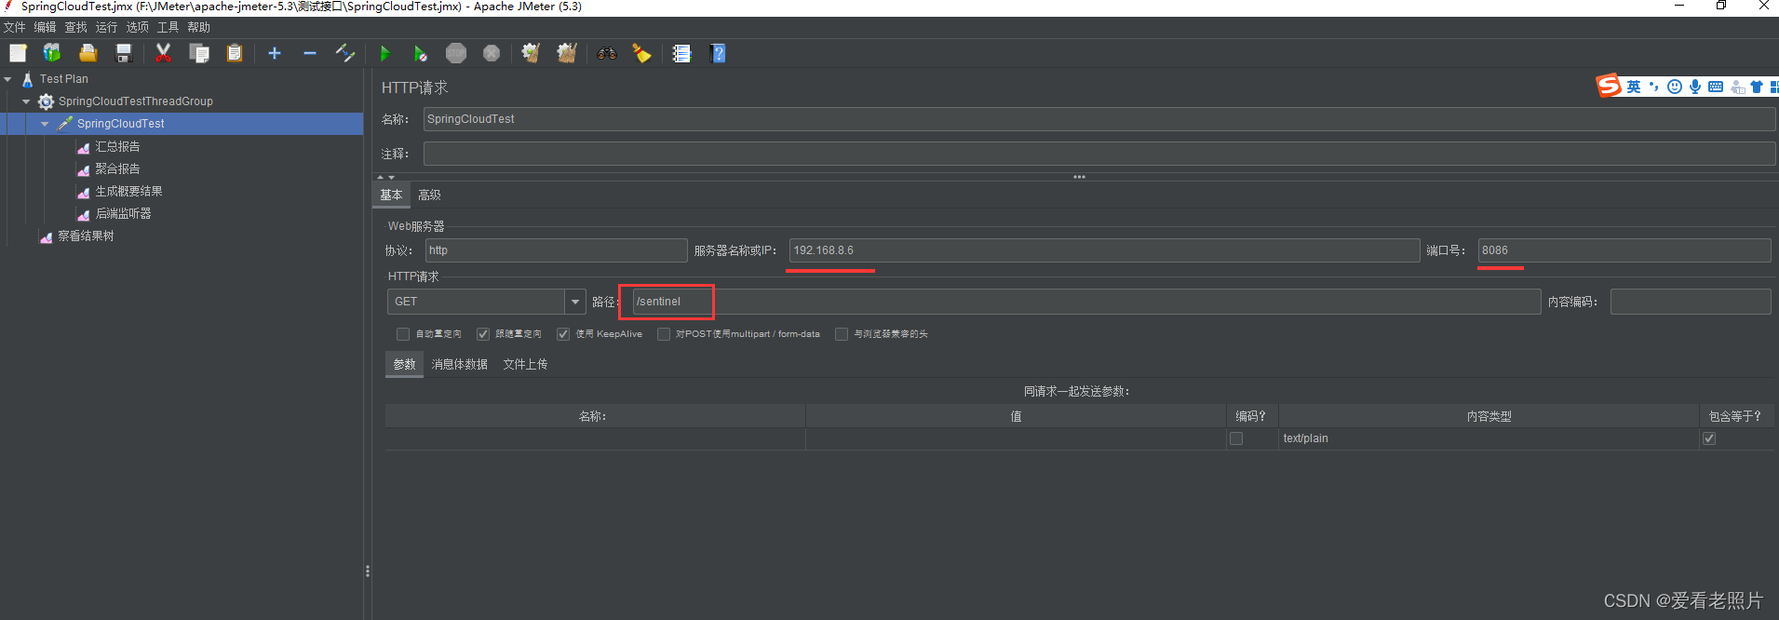Start the test with green arrow
This screenshot has width=1779, height=620.
385,53
